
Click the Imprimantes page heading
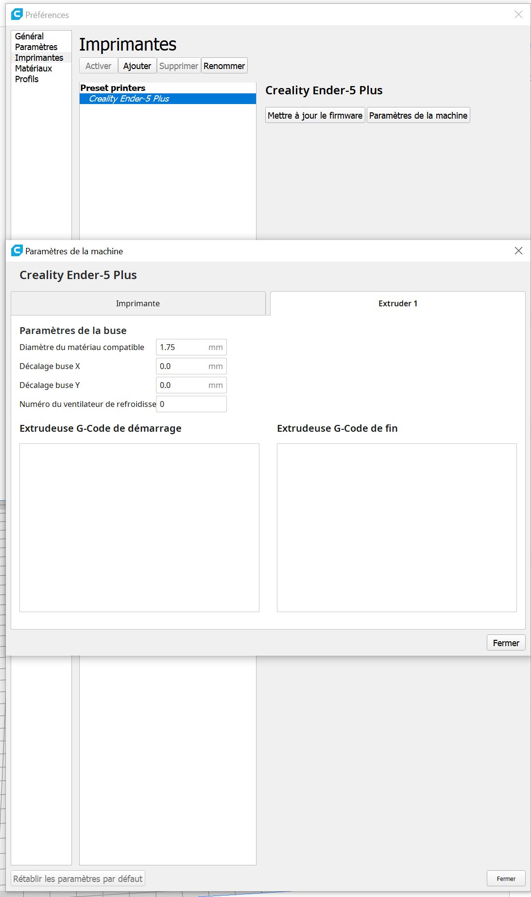(128, 44)
